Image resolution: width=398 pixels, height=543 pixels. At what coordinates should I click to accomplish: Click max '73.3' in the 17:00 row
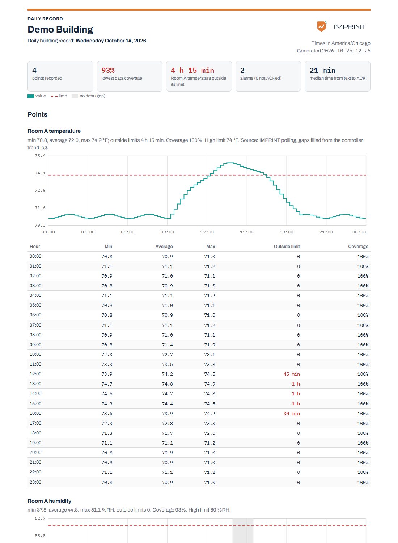pos(209,424)
